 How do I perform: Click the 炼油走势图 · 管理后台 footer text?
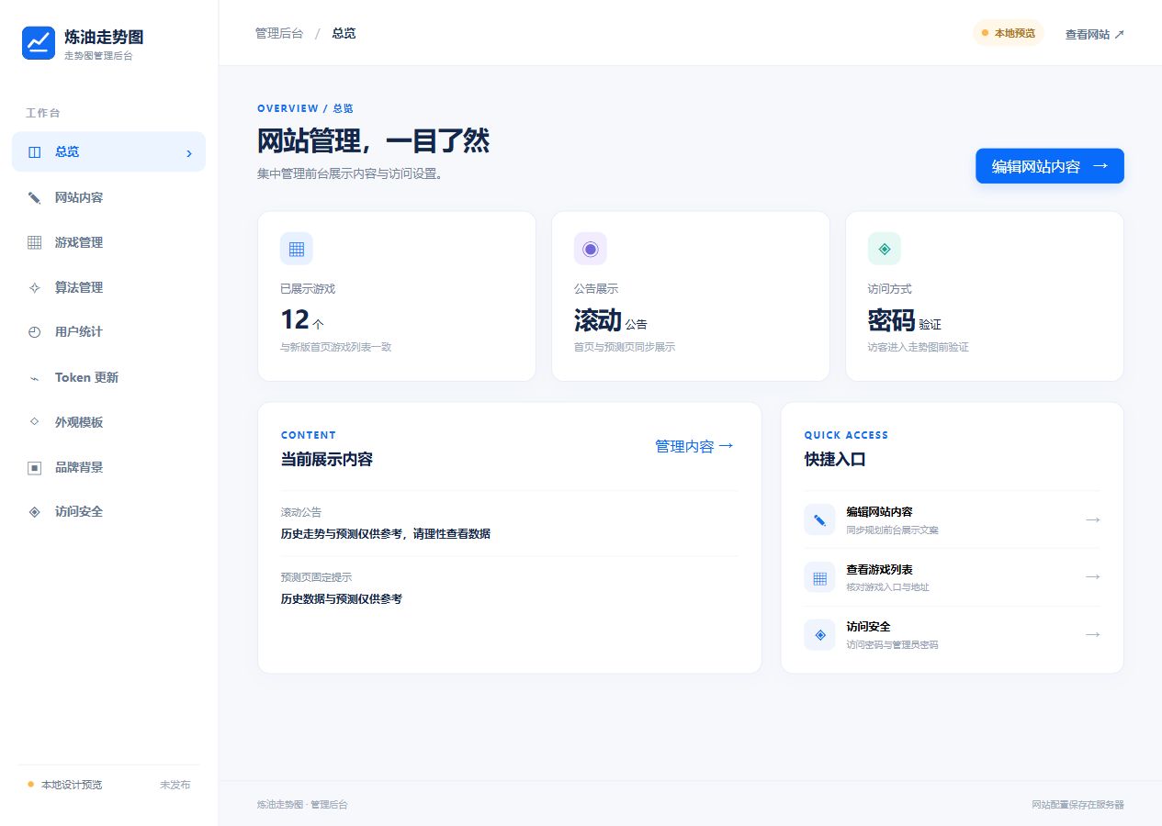tap(302, 805)
